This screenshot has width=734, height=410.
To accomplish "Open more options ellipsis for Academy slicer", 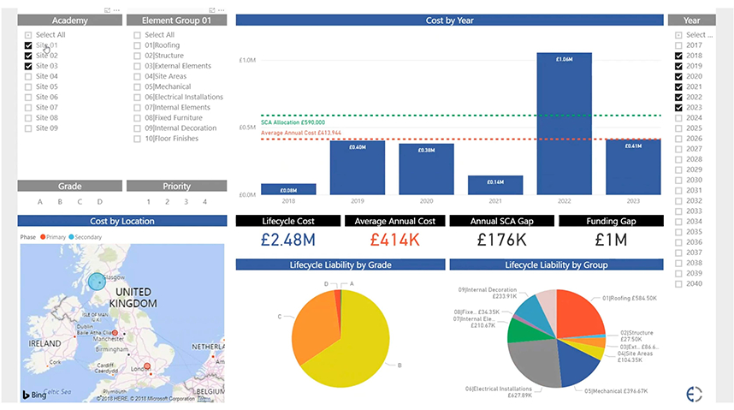I will point(115,9).
